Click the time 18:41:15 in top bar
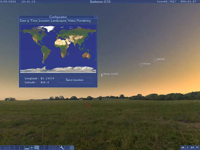This screenshot has width=200, height=150. [28, 2]
